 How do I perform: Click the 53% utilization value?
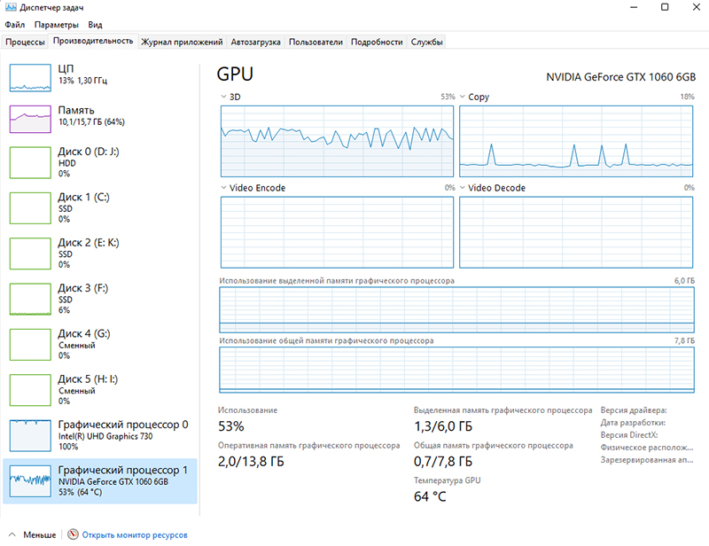[231, 426]
